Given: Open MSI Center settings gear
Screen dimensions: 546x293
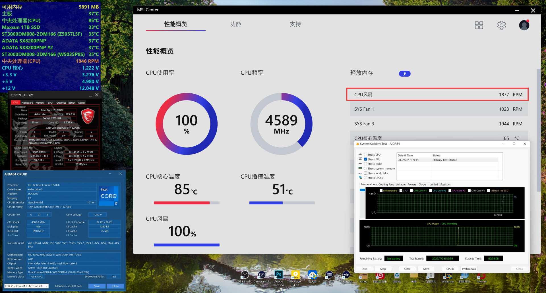Looking at the screenshot, I should coord(501,25).
